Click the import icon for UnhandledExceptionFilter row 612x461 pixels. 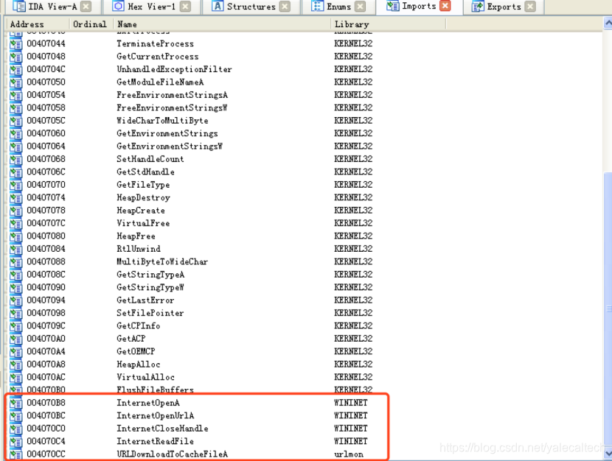pyautogui.click(x=16, y=70)
